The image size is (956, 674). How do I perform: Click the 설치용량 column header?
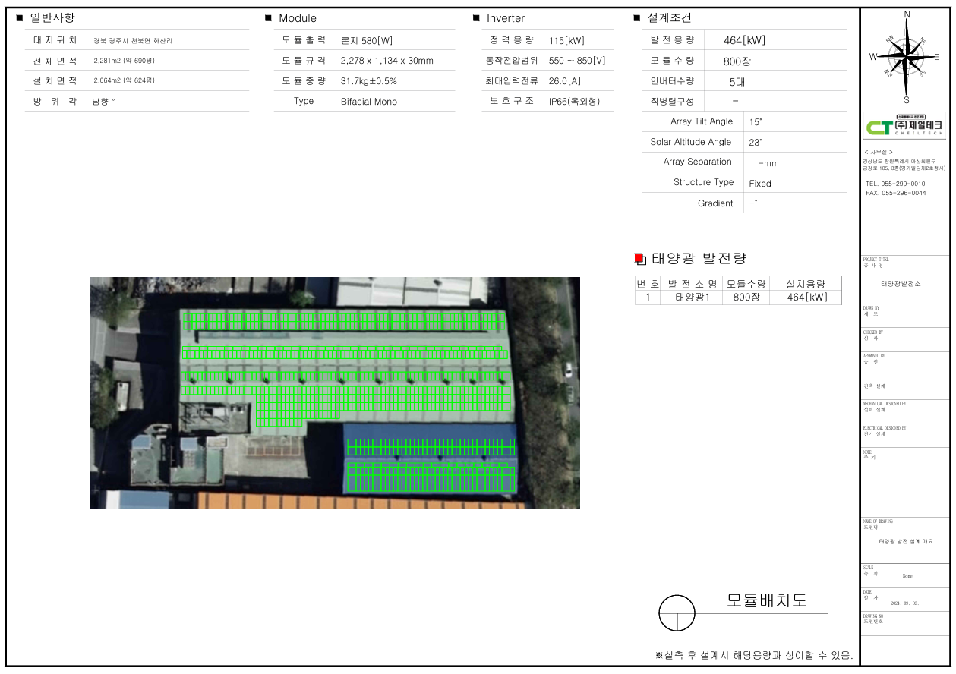click(806, 284)
